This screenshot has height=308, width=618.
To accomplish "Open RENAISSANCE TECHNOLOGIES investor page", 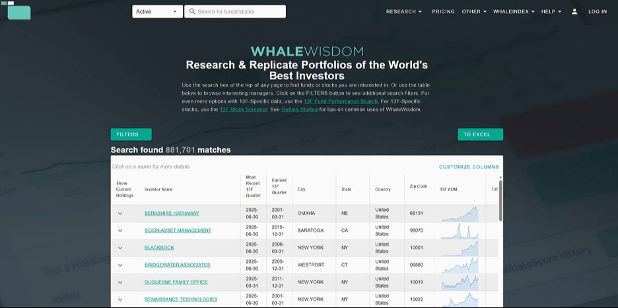I will coord(180,299).
